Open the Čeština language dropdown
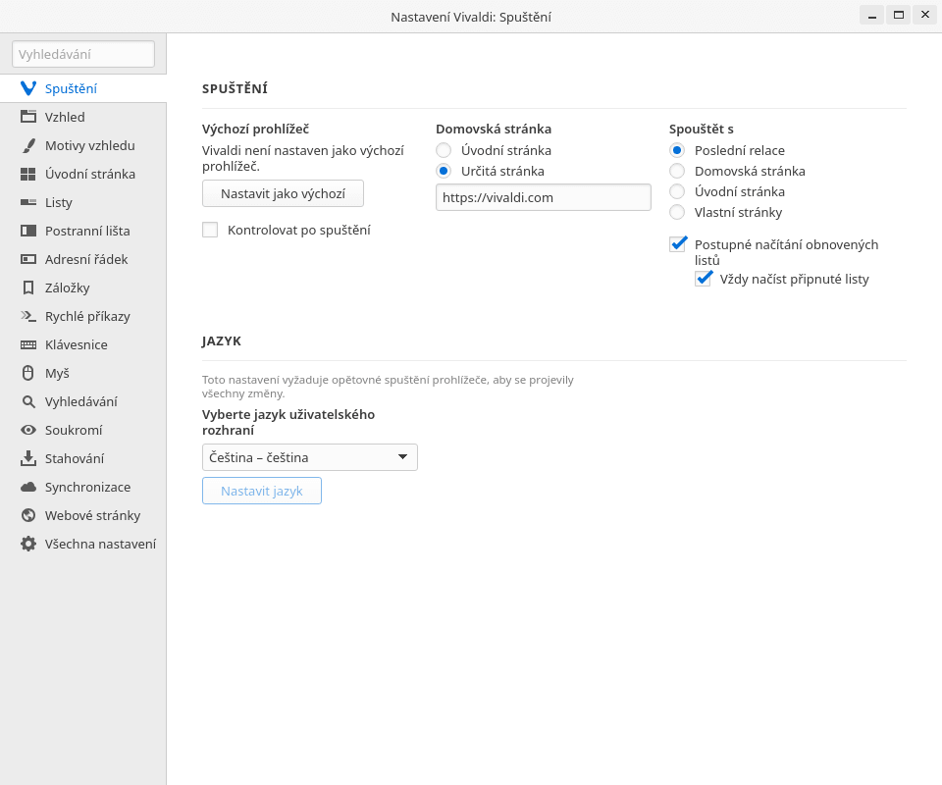 coord(310,457)
